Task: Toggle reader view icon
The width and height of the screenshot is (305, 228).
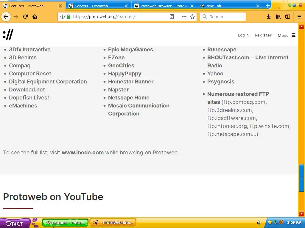Action: [x=172, y=17]
